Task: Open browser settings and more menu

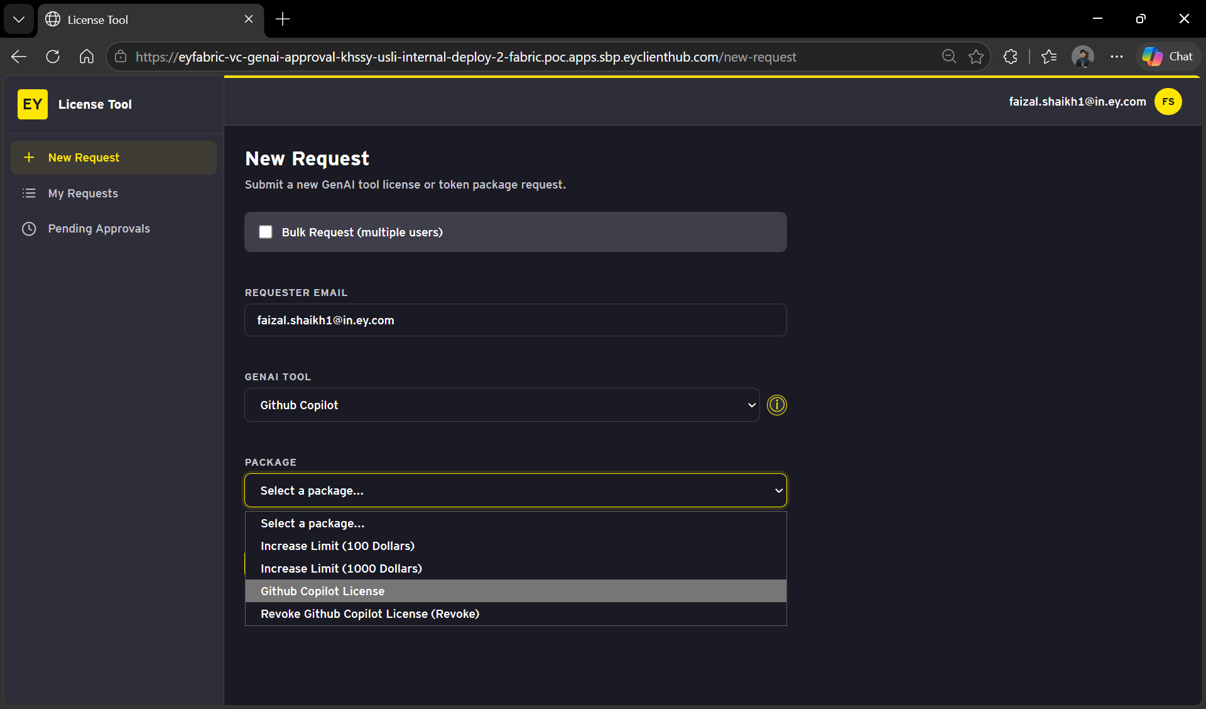Action: point(1117,57)
